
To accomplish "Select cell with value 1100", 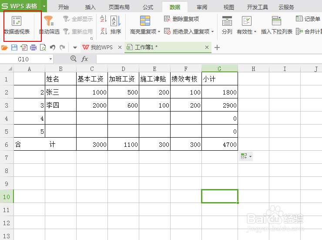I will [123, 144].
